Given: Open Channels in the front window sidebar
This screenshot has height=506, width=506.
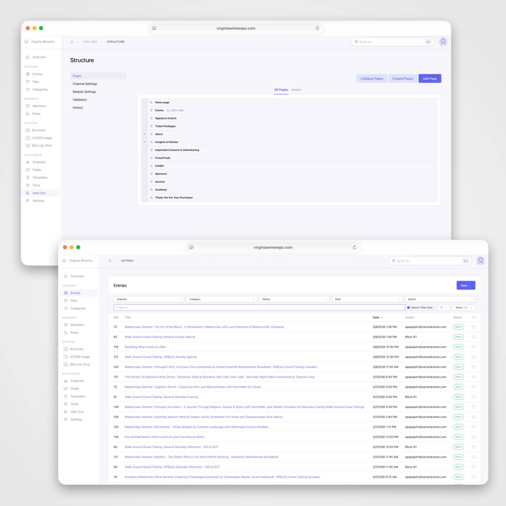Looking at the screenshot, I should coord(77,381).
